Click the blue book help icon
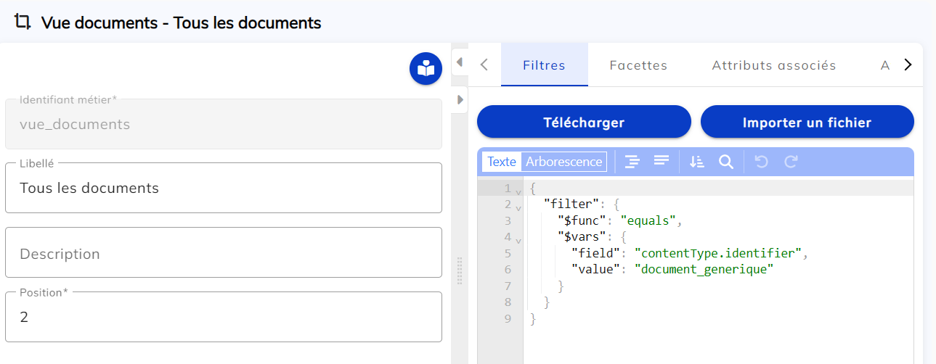Screen dimensions: 936x364 pyautogui.click(x=426, y=69)
